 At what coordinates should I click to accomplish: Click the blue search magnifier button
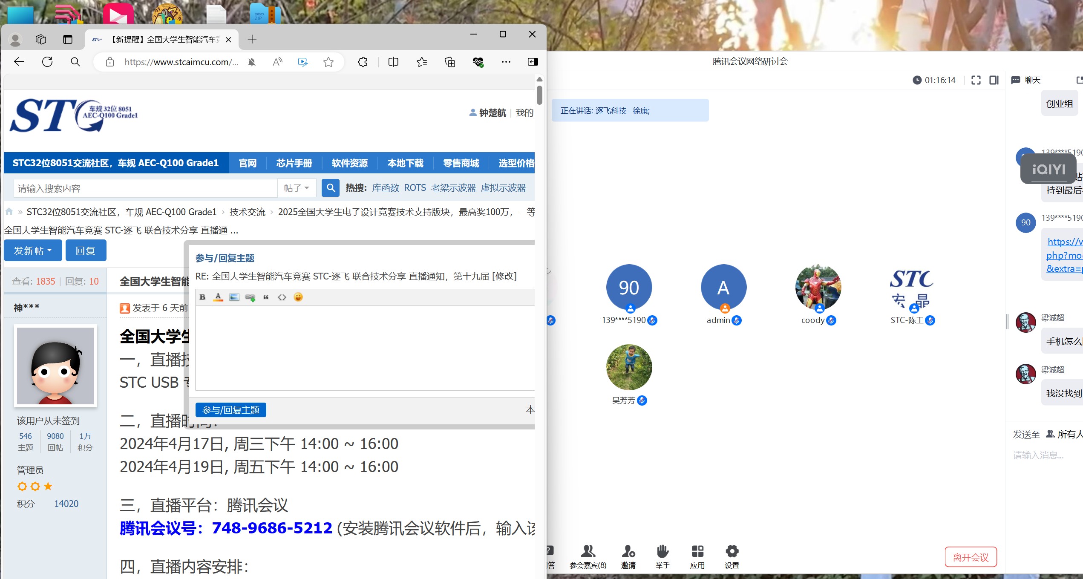[330, 188]
